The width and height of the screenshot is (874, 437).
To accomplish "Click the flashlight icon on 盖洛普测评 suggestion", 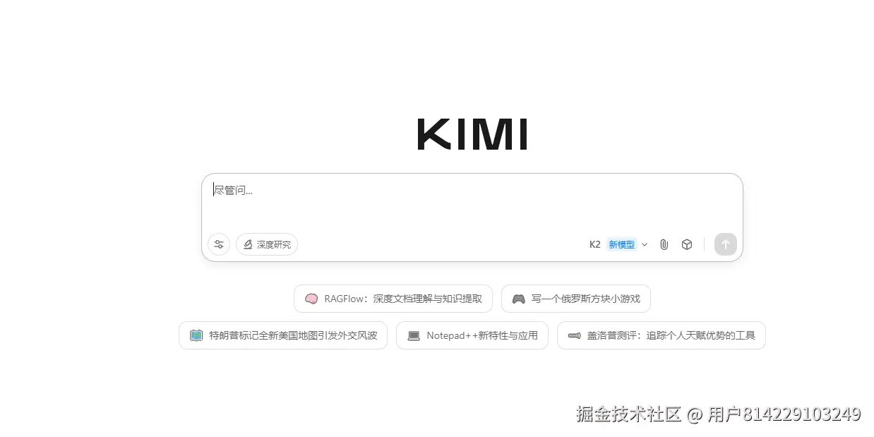I will (x=574, y=335).
